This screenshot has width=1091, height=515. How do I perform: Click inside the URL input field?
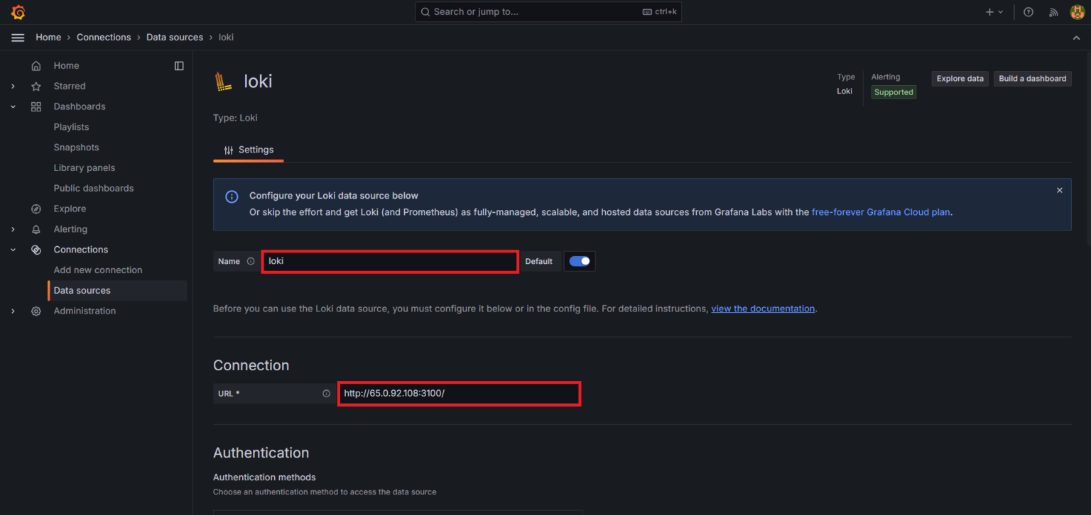458,393
